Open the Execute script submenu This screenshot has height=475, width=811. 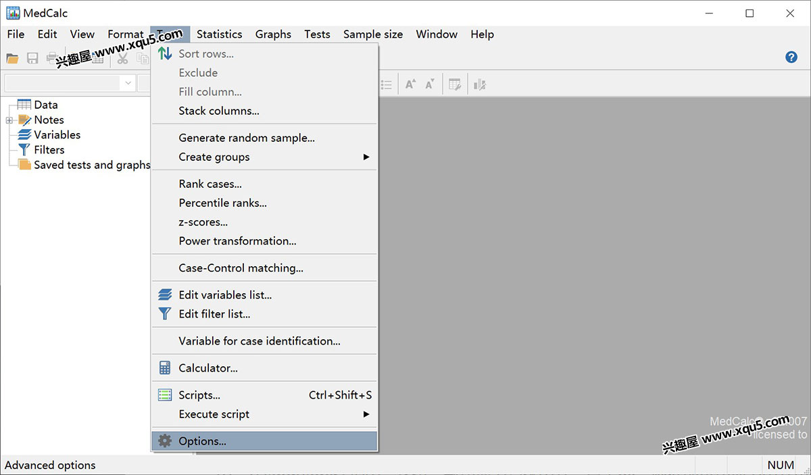[x=264, y=414]
